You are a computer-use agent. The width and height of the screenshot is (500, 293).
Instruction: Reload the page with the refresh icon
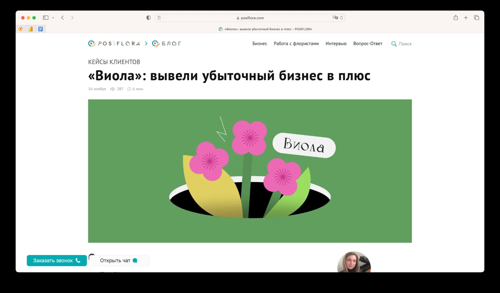pyautogui.click(x=342, y=18)
